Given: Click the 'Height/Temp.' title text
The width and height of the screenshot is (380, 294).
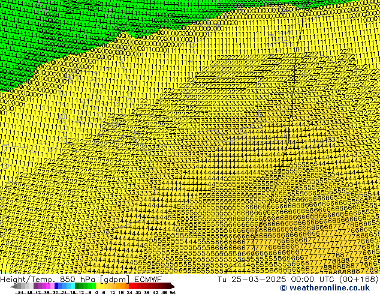Looking at the screenshot, I should point(29,279).
